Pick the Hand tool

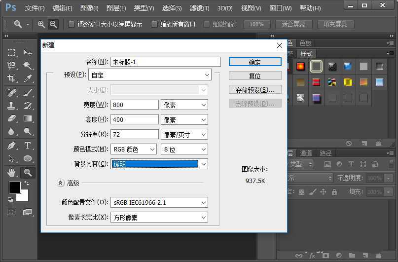pyautogui.click(x=12, y=172)
